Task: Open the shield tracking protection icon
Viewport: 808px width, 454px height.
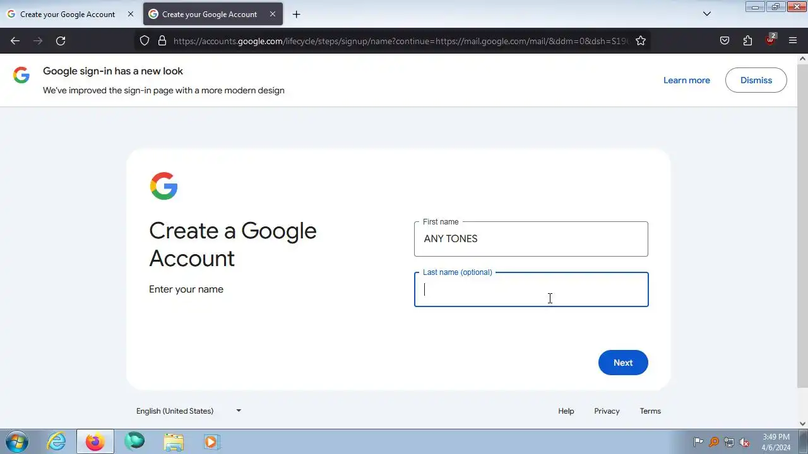Action: click(145, 41)
